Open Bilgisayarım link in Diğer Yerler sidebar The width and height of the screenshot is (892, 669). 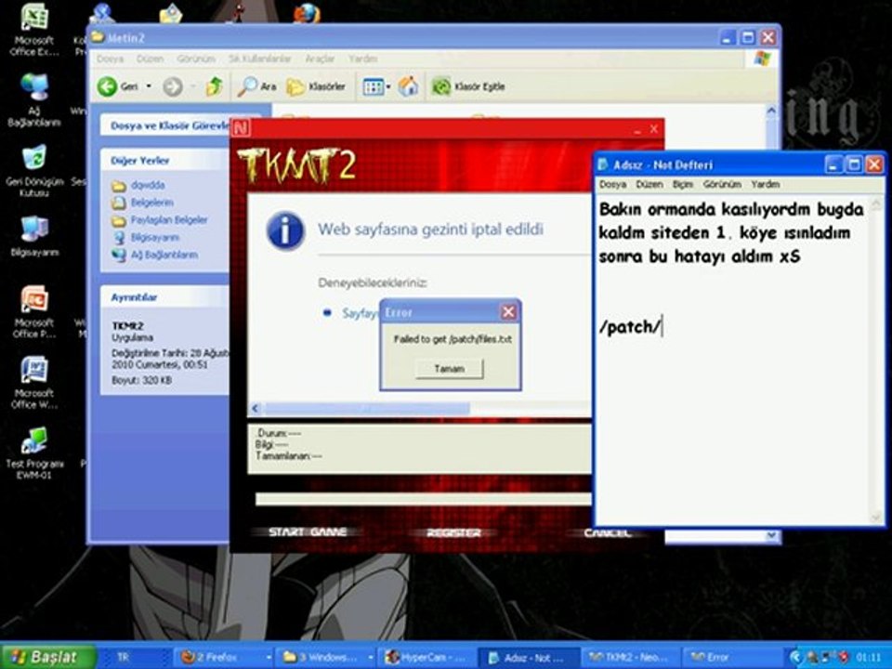click(155, 237)
